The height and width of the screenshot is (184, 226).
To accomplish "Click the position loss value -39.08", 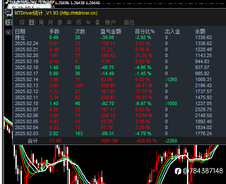I will pos(107,37).
